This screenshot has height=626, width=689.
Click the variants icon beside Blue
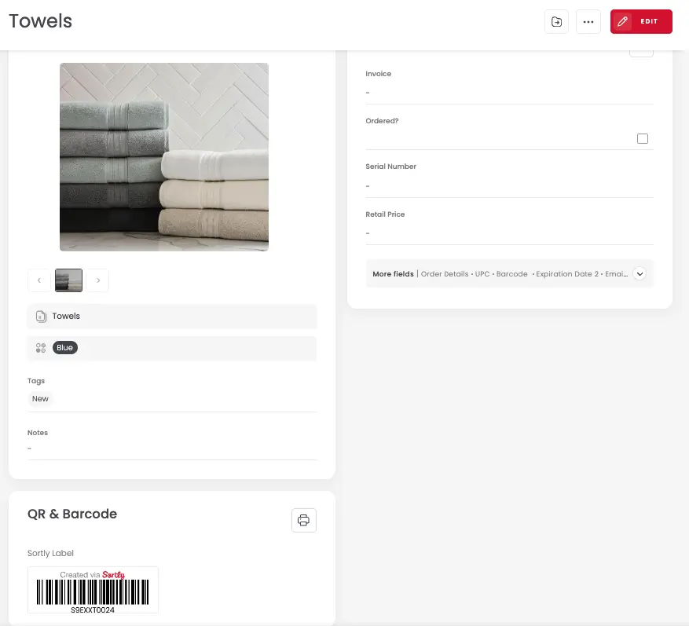point(41,348)
